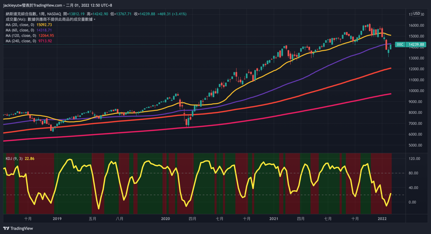This screenshot has height=234, width=431.
Task: Click the 五月 label on time axis
Action: 92,219
